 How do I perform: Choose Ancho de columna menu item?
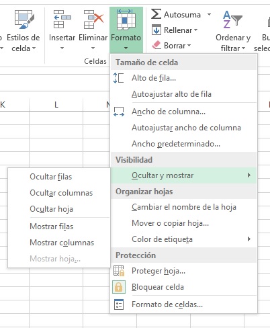[183, 112]
